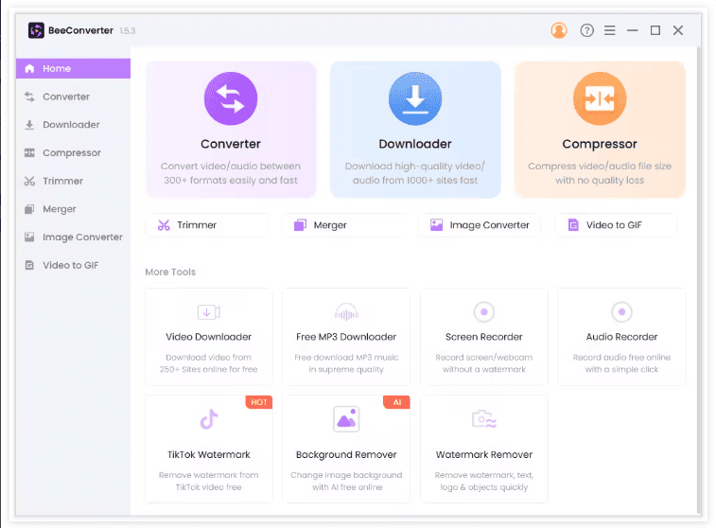Select Home in the sidebar
The height and width of the screenshot is (528, 716).
point(73,68)
